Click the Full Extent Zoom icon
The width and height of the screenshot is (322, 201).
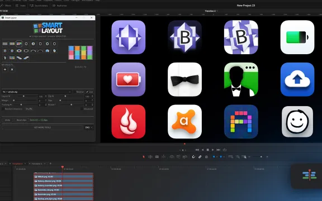[x=231, y=157]
